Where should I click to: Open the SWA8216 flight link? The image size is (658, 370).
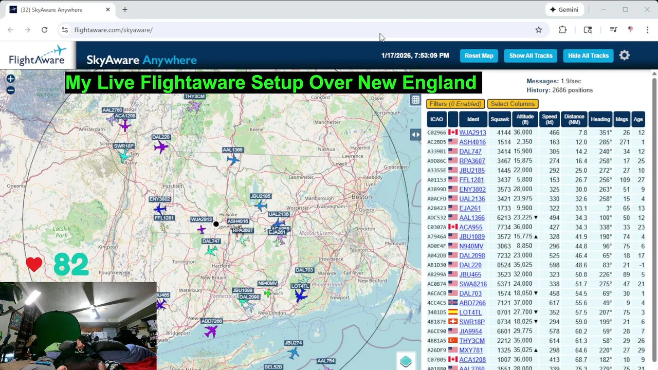coord(473,284)
